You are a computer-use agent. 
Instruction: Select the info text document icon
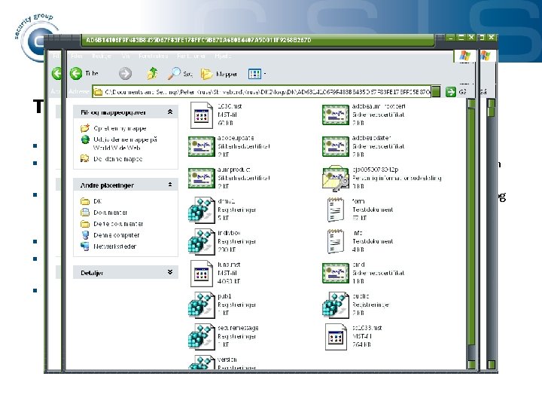pyautogui.click(x=336, y=241)
